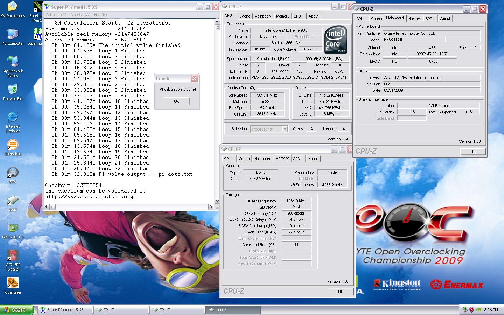The width and height of the screenshot is (504, 315).
Task: Click the Super PI title bar icon
Action: [47, 7]
